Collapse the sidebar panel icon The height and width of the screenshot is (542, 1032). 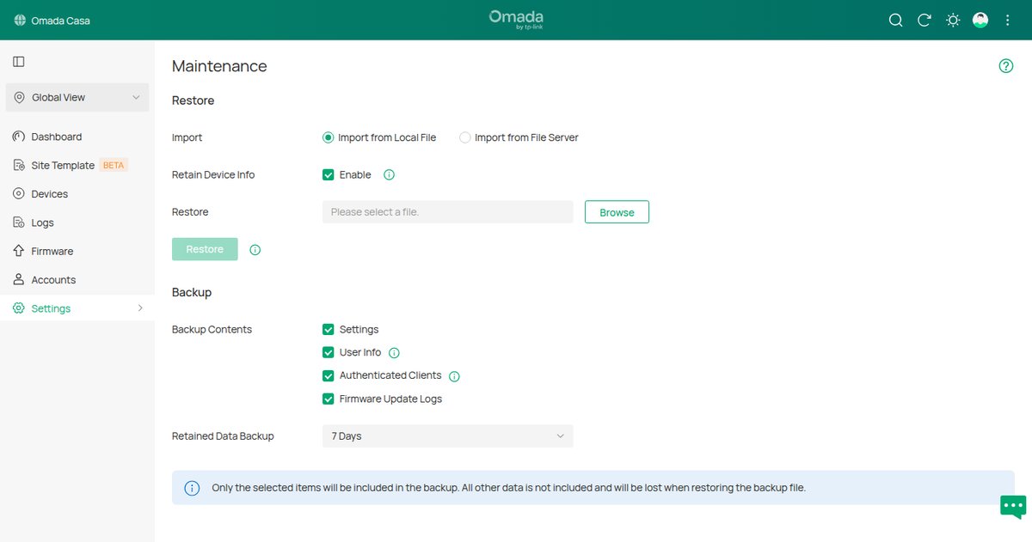point(19,62)
